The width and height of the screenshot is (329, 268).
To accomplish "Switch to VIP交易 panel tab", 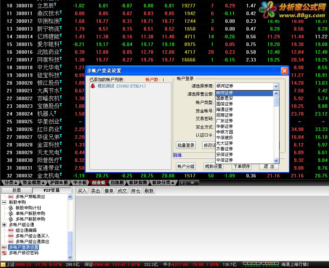I will click(51, 190).
